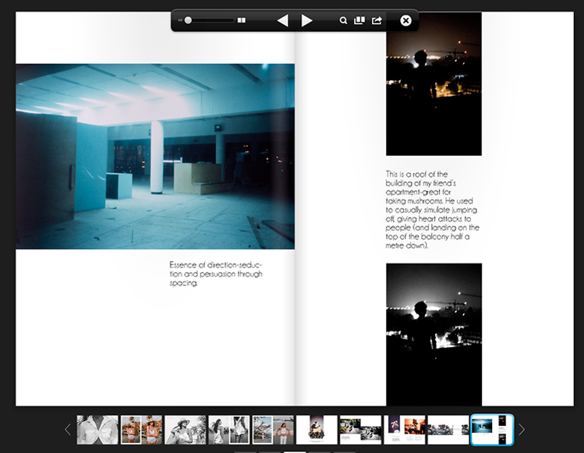Open the single centered portrait page thumbnail
Screen dimensions: 584x453
tap(317, 430)
